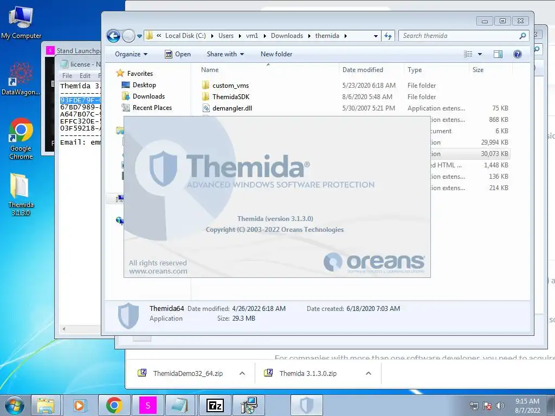Open Google Chrome desktop shortcut
The height and width of the screenshot is (416, 555).
[x=21, y=139]
